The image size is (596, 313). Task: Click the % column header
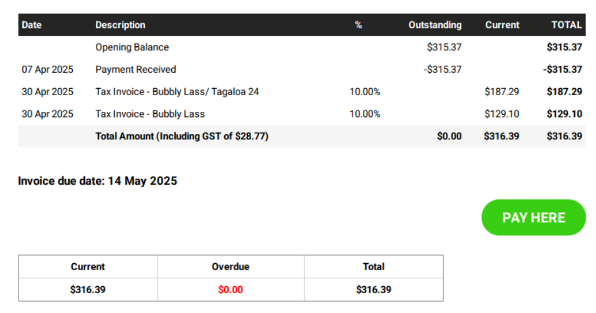click(x=358, y=25)
